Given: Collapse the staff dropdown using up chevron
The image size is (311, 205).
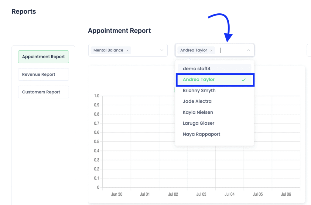Looking at the screenshot, I should click(248, 50).
